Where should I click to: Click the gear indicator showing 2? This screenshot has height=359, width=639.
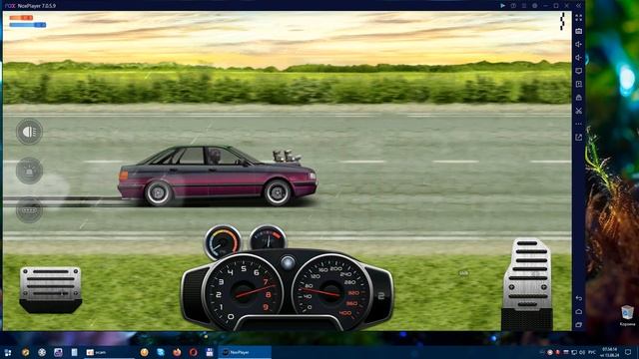[381, 296]
